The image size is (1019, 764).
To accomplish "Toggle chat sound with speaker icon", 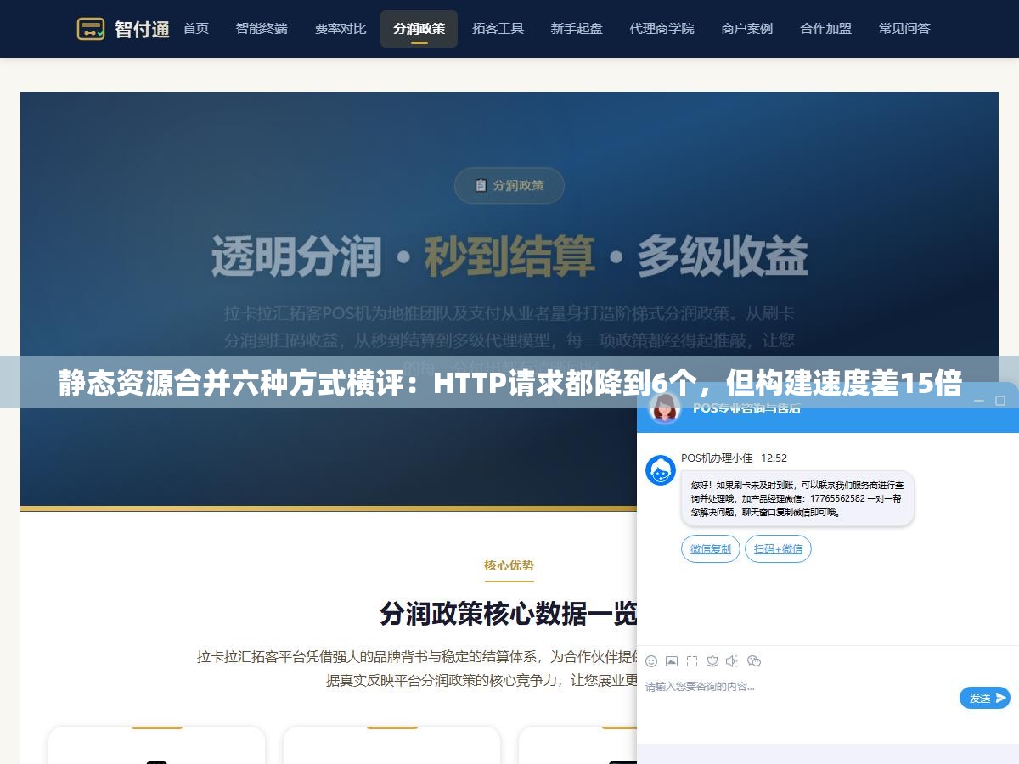I will (x=732, y=661).
